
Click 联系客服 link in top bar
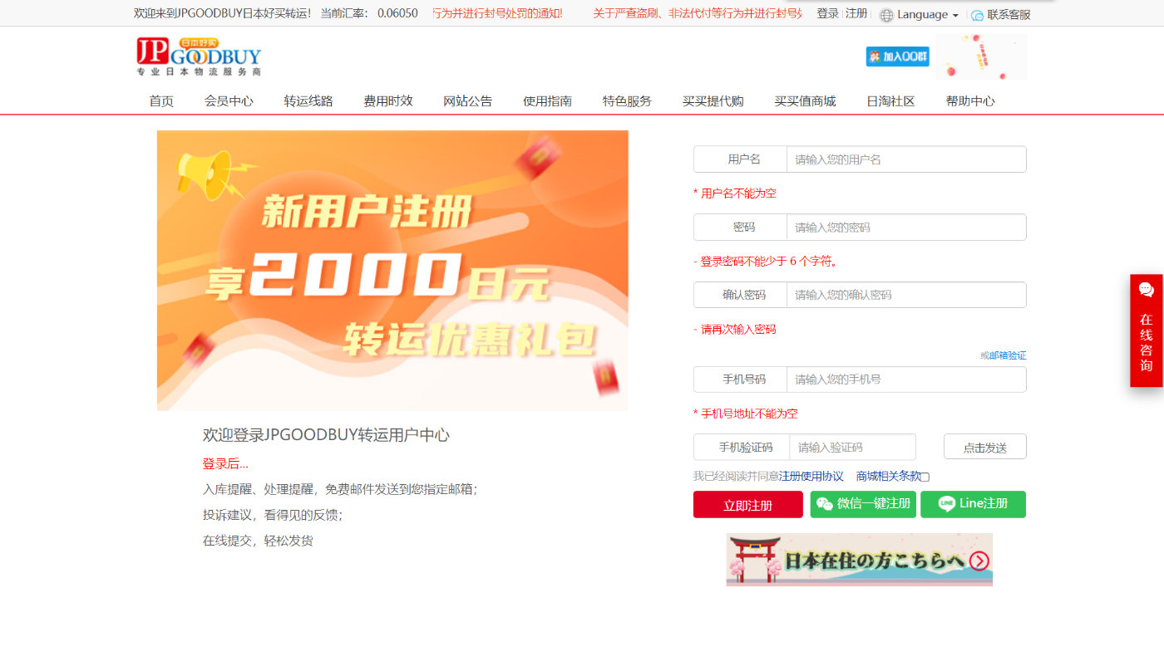point(1009,15)
